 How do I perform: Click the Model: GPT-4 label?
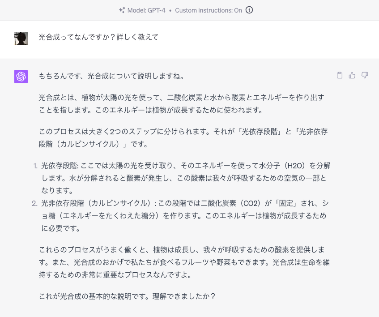(x=146, y=10)
